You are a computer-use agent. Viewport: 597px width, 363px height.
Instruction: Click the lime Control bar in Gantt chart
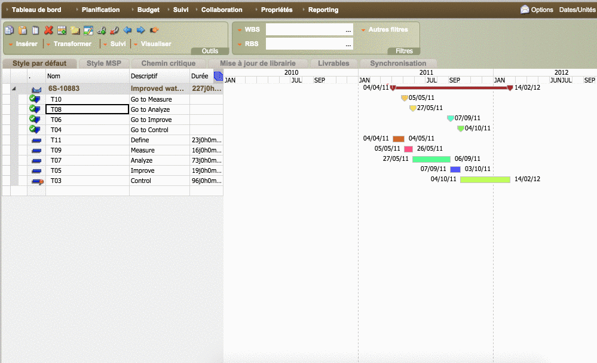click(x=485, y=179)
